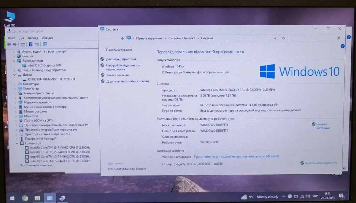Collapse the Відеоадаптери tree node
This screenshot has width=356, height=203.
(x=14, y=61)
